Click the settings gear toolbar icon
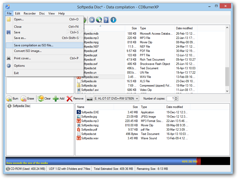238x179 pixels. pyautogui.click(x=92, y=20)
